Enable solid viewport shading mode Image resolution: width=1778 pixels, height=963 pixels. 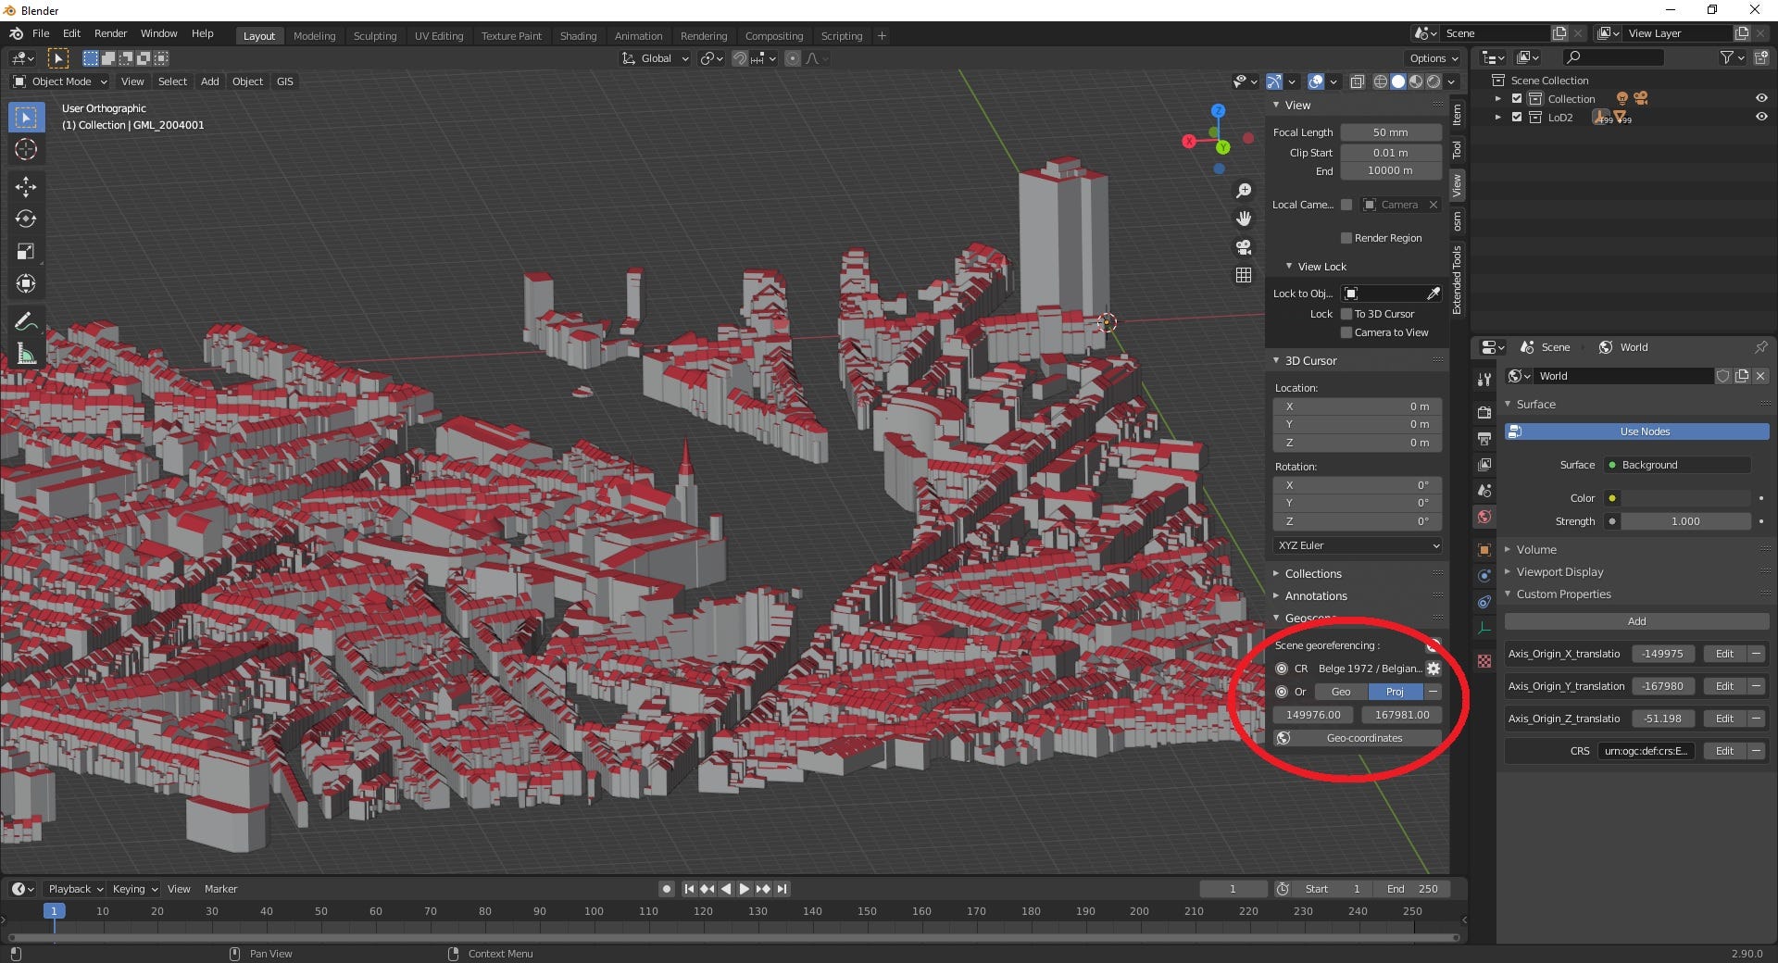(x=1398, y=81)
